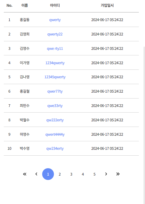Screen dimensions: 145x204
Task: Open the qw234erty ID link
Action: click(55, 148)
